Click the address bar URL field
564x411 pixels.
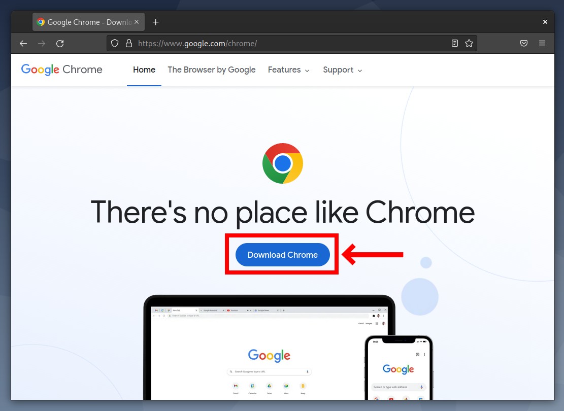click(292, 44)
